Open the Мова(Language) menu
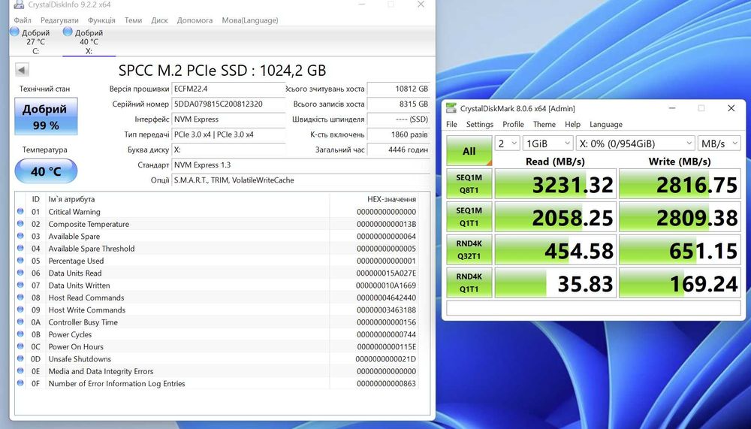 pos(250,20)
